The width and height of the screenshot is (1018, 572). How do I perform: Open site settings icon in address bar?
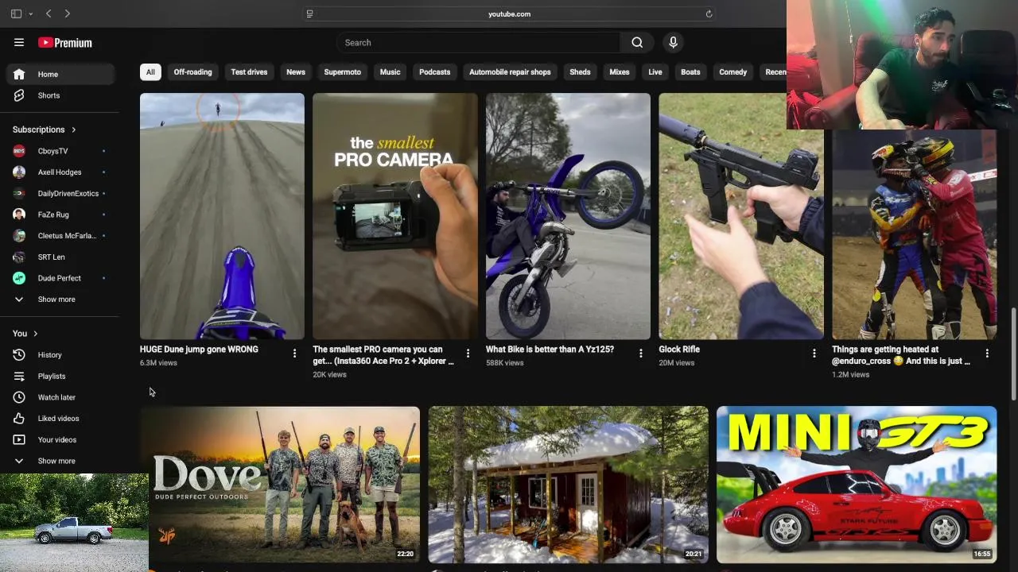click(x=309, y=14)
